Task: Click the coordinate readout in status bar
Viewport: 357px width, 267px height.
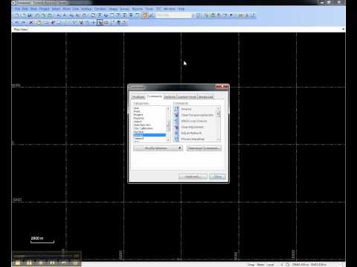Action: click(309, 265)
